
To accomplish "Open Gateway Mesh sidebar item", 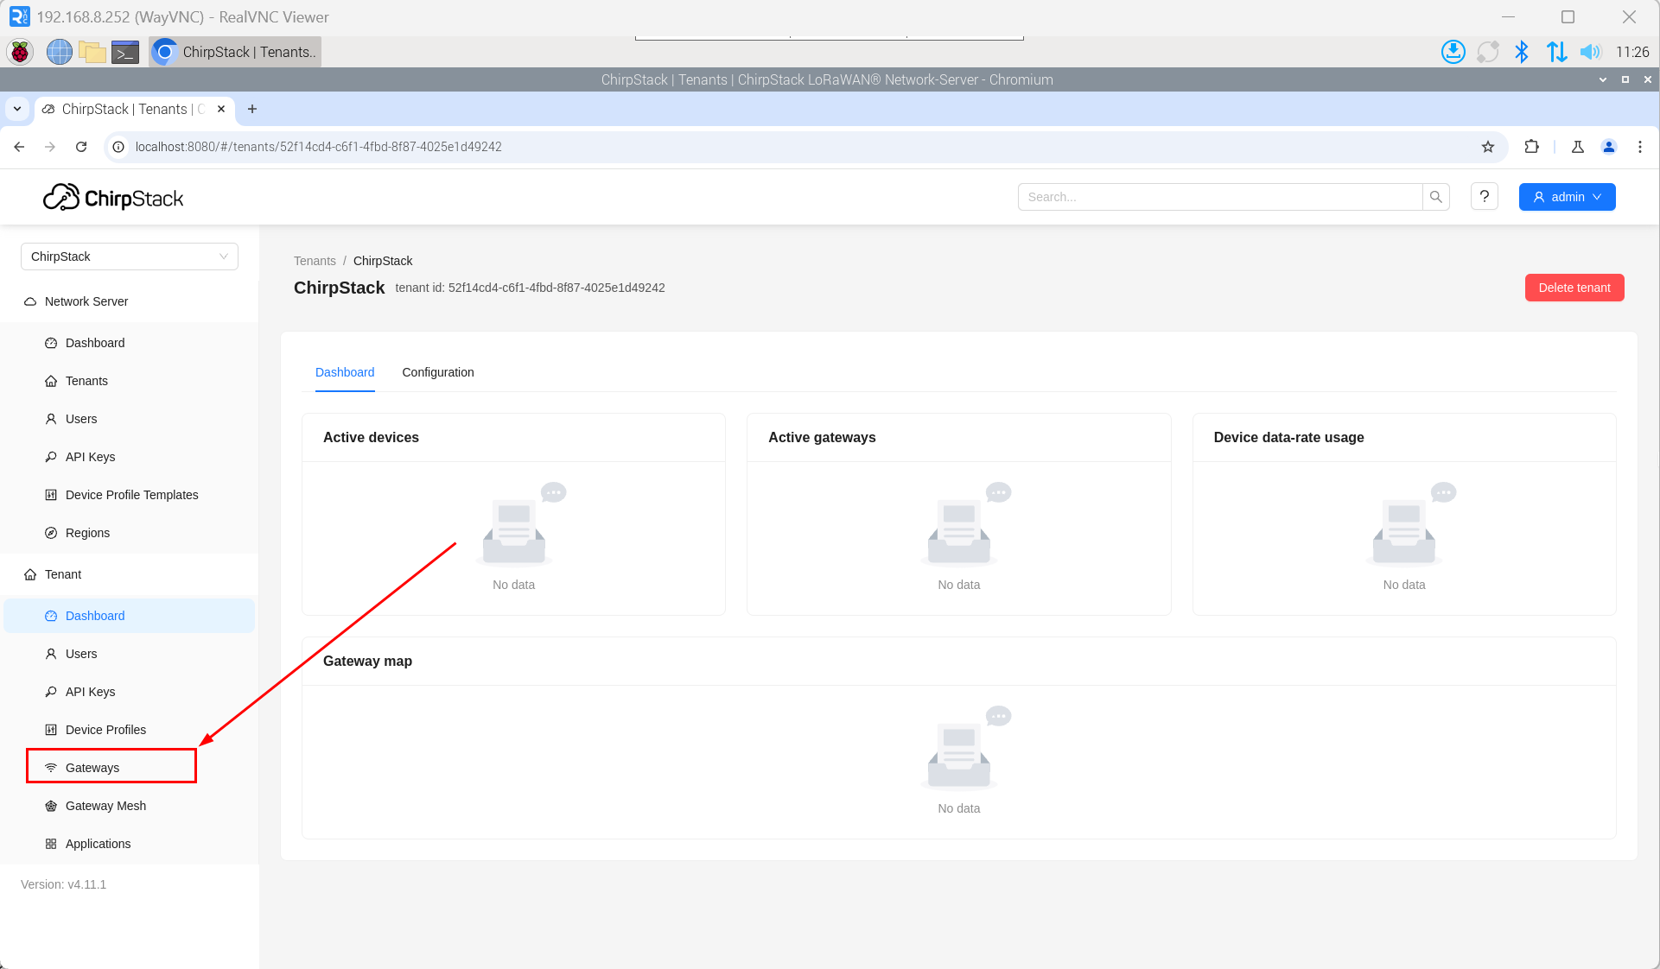I will coord(105,806).
